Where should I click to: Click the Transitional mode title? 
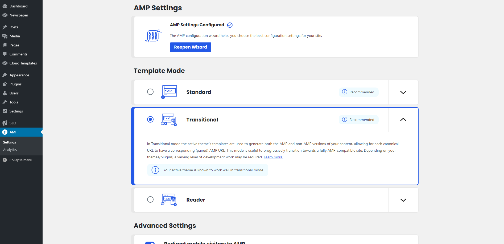pyautogui.click(x=202, y=120)
